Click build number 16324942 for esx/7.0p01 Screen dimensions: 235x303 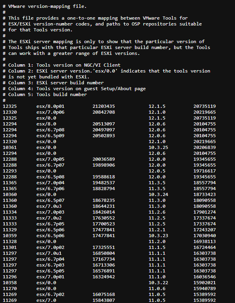point(104,277)
